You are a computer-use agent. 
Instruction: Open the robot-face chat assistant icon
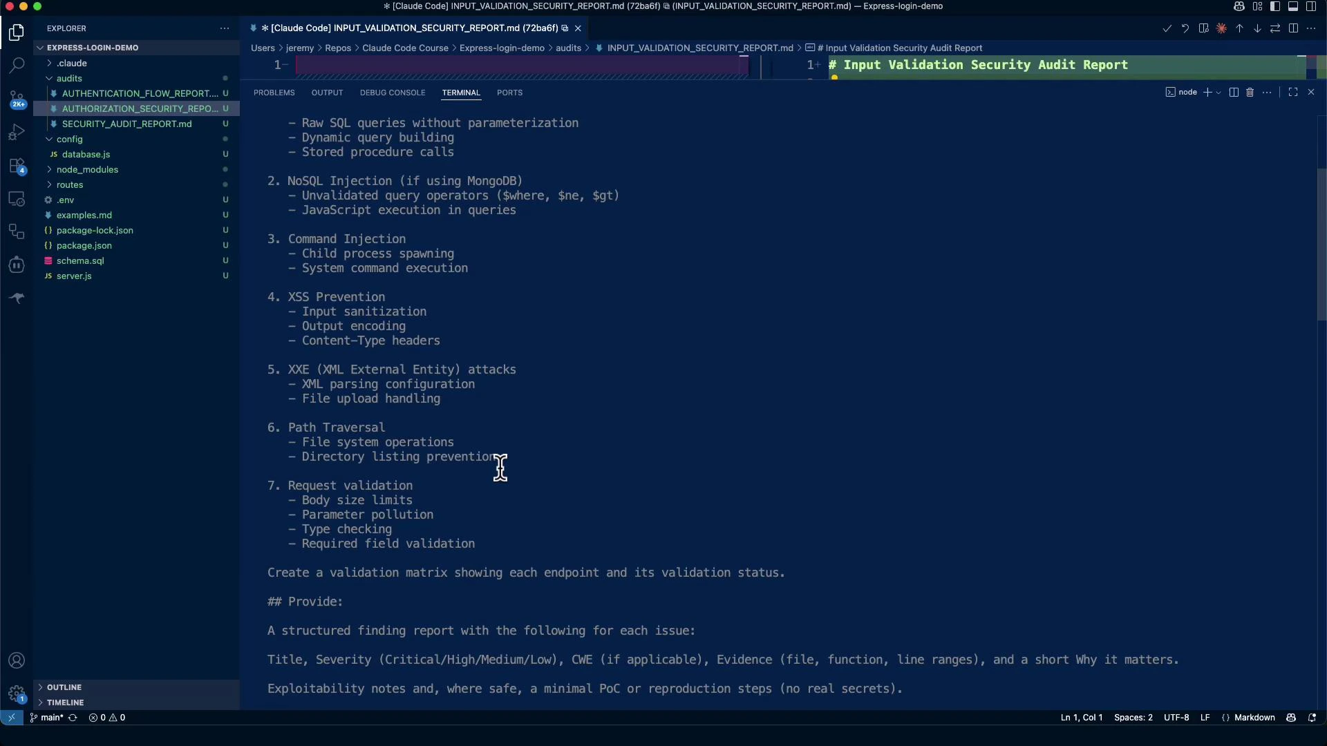point(17,265)
